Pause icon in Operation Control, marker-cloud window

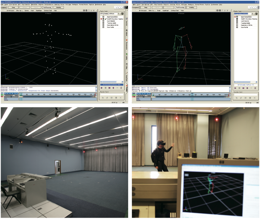pyautogui.click(x=112, y=98)
